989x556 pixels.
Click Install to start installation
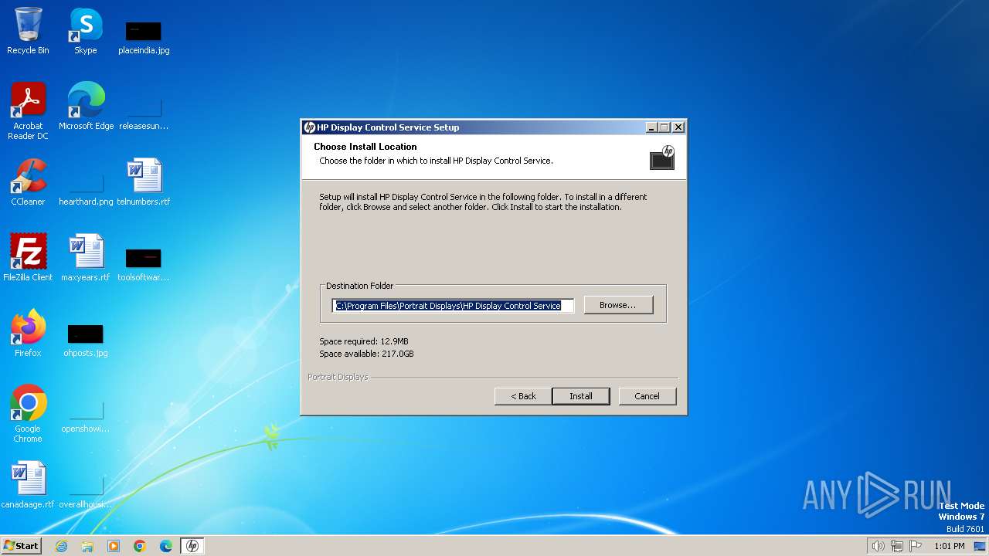(581, 396)
